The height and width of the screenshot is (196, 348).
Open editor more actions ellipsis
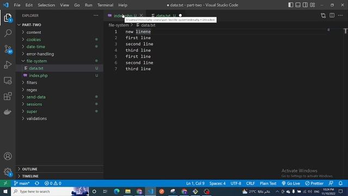(x=340, y=15)
